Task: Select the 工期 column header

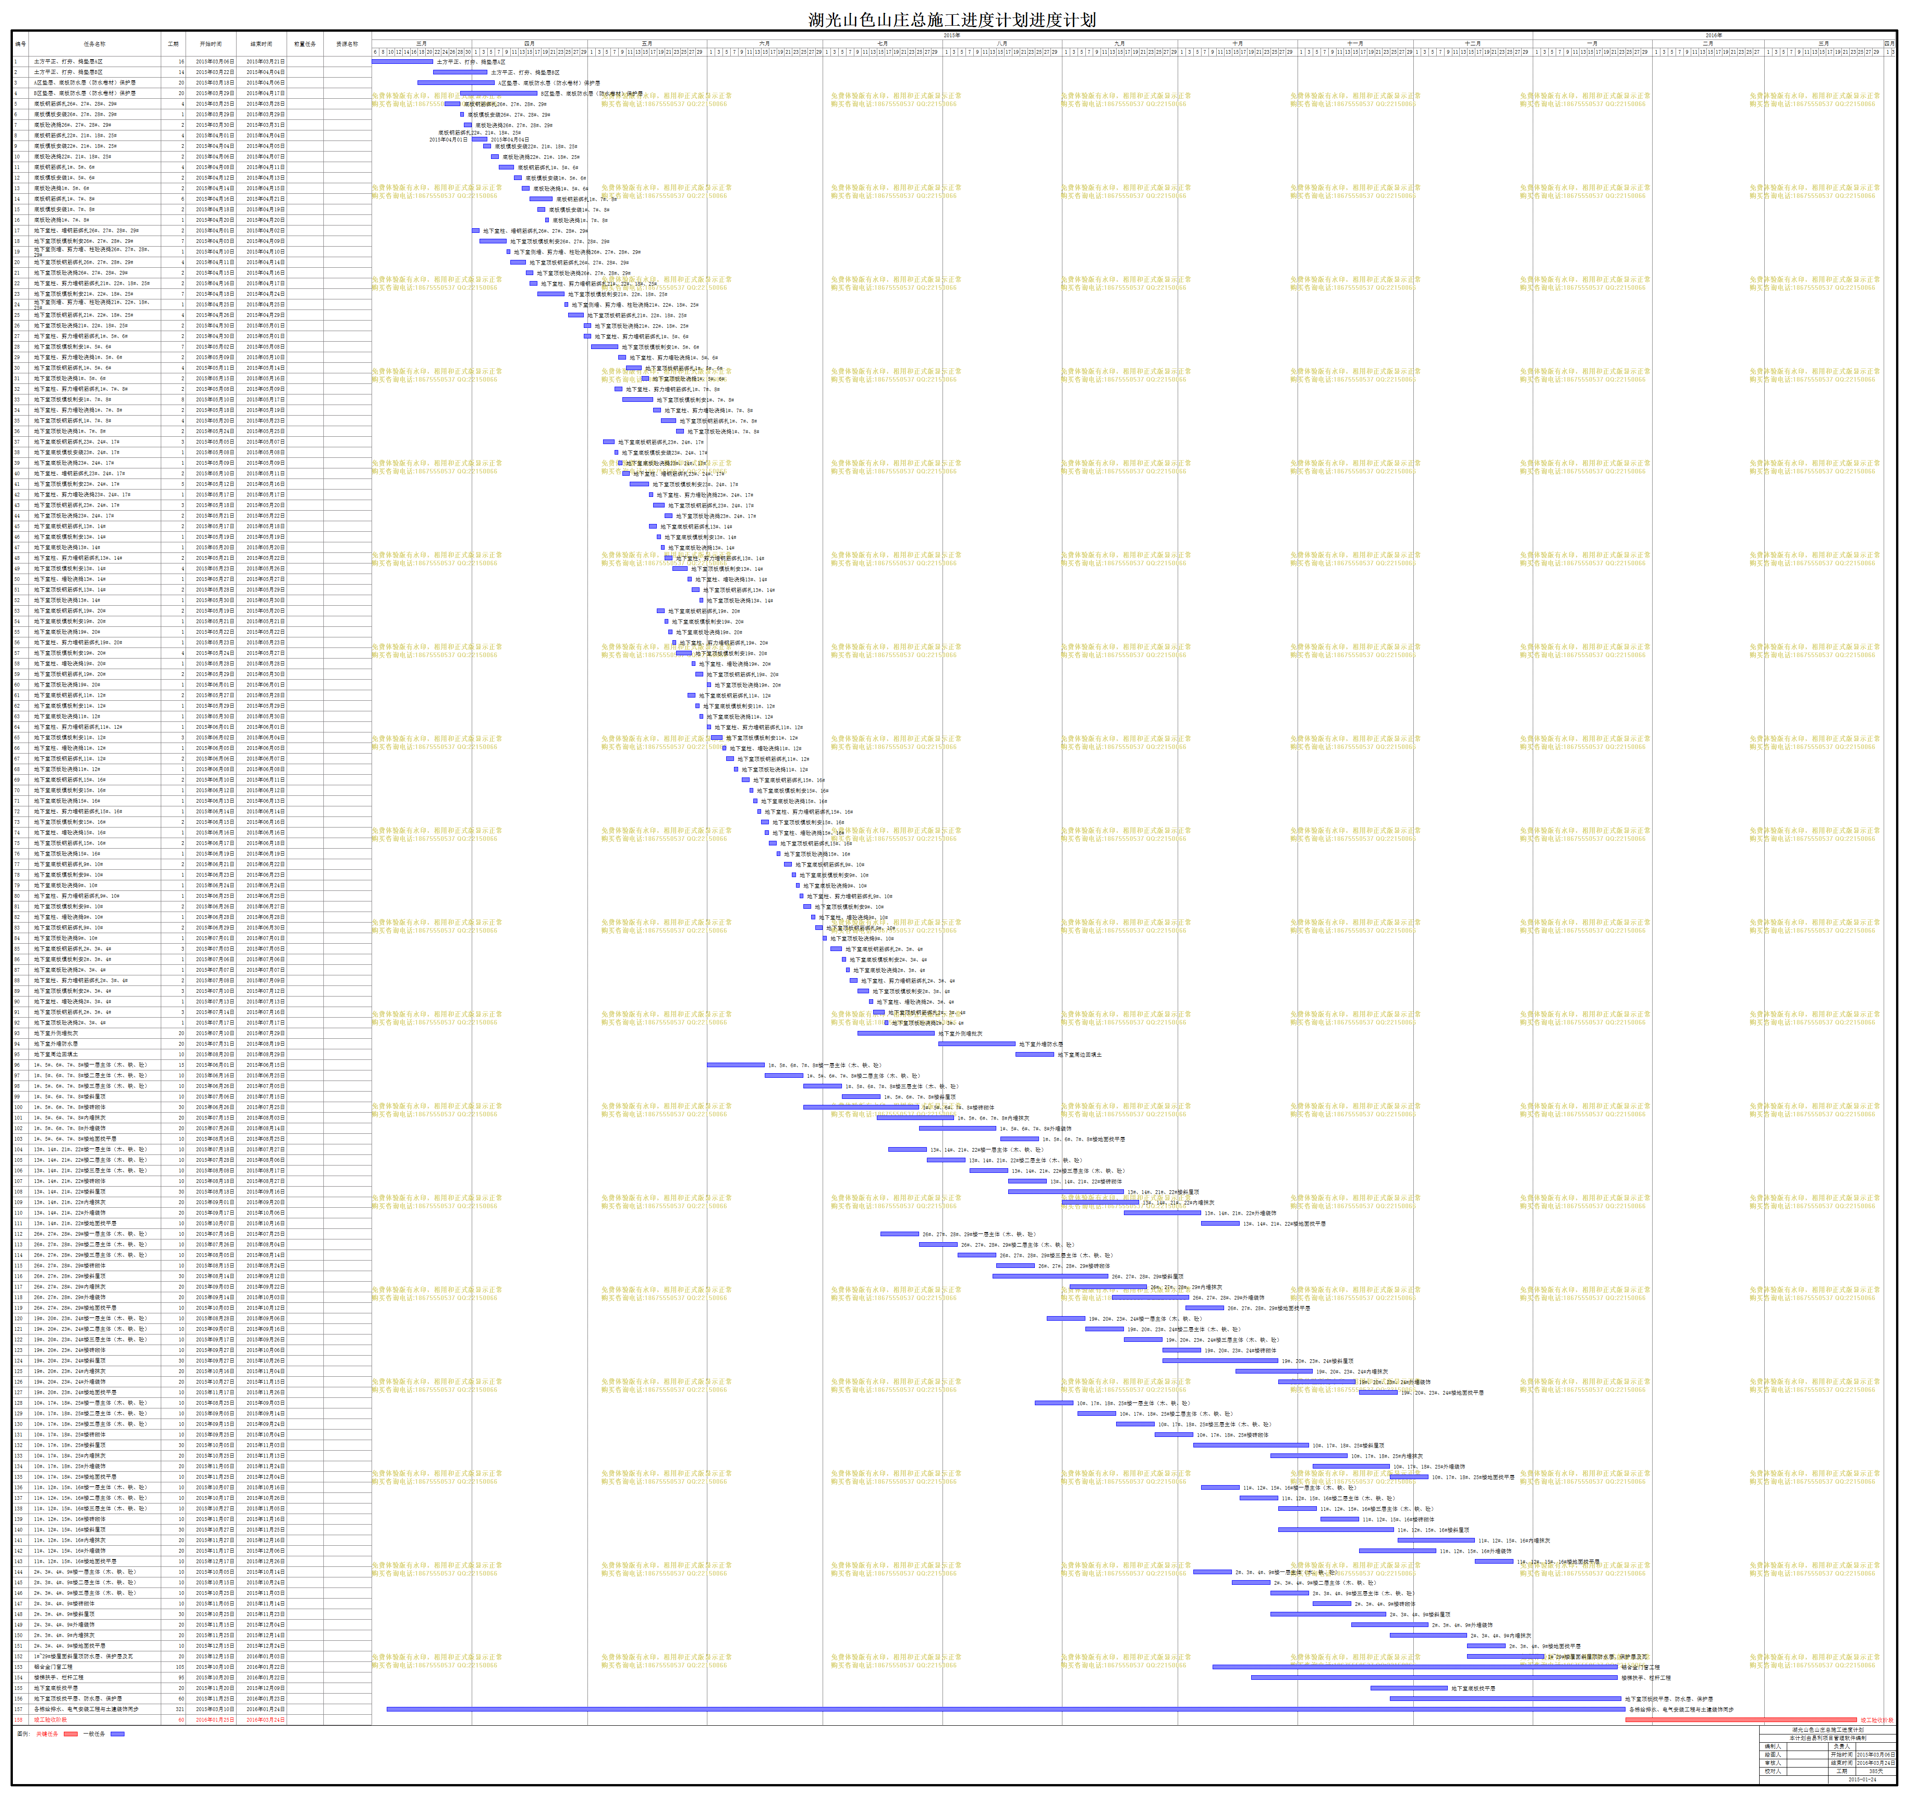Action: coord(174,44)
